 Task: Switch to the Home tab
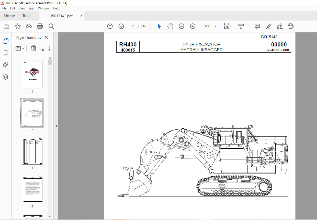(x=9, y=16)
